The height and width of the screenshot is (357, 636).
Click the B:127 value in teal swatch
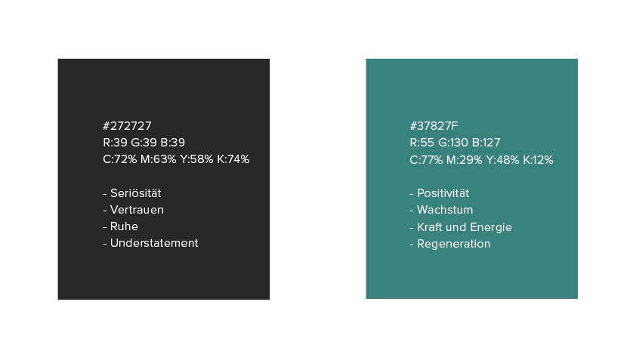point(486,143)
